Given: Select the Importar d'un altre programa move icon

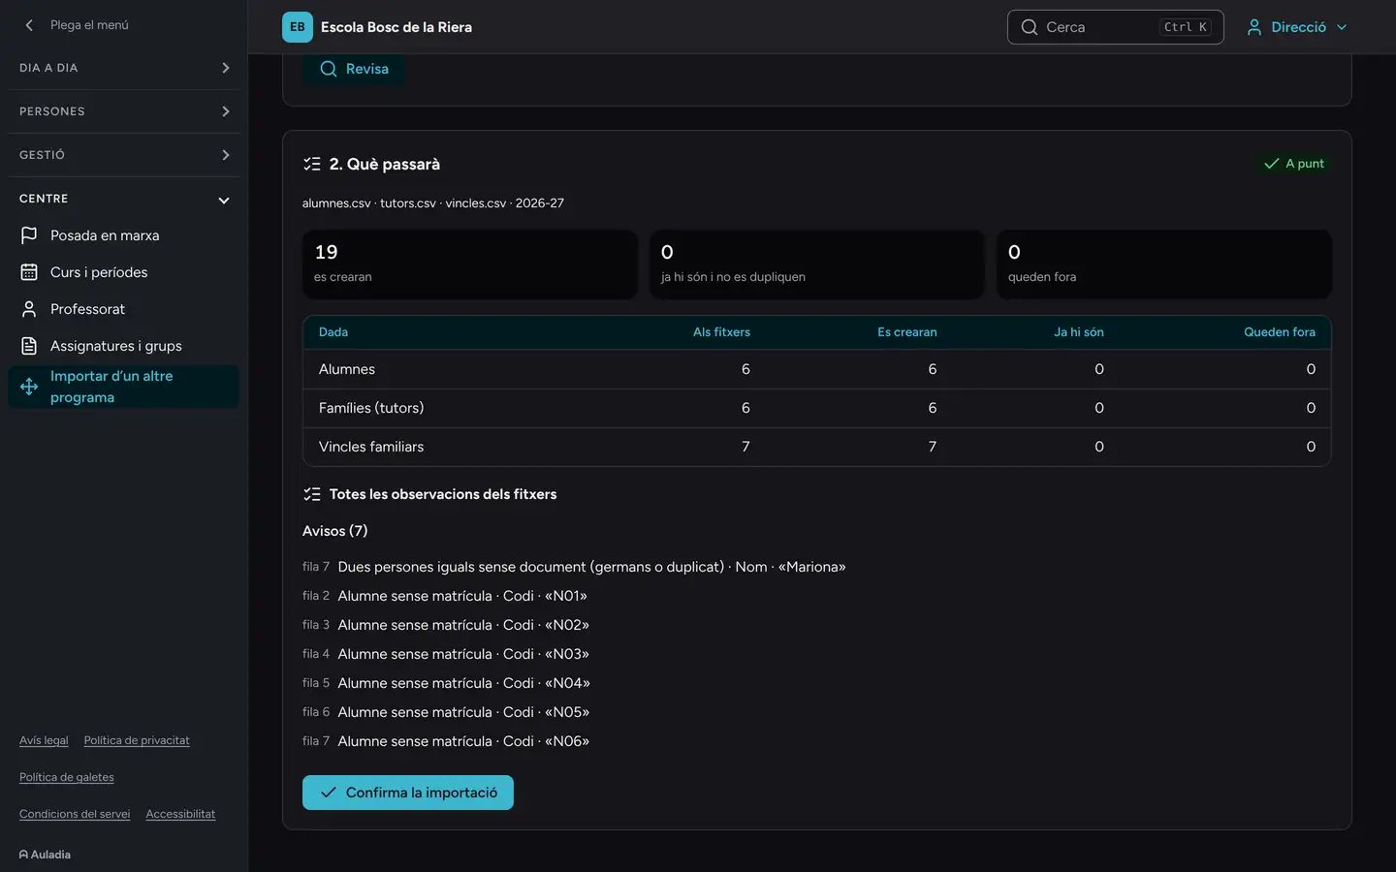Looking at the screenshot, I should click(29, 387).
